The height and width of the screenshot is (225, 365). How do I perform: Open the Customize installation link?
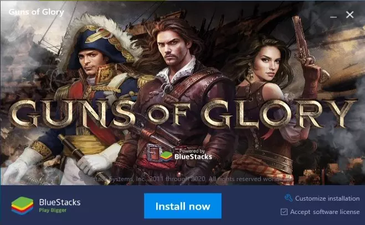tap(327, 198)
